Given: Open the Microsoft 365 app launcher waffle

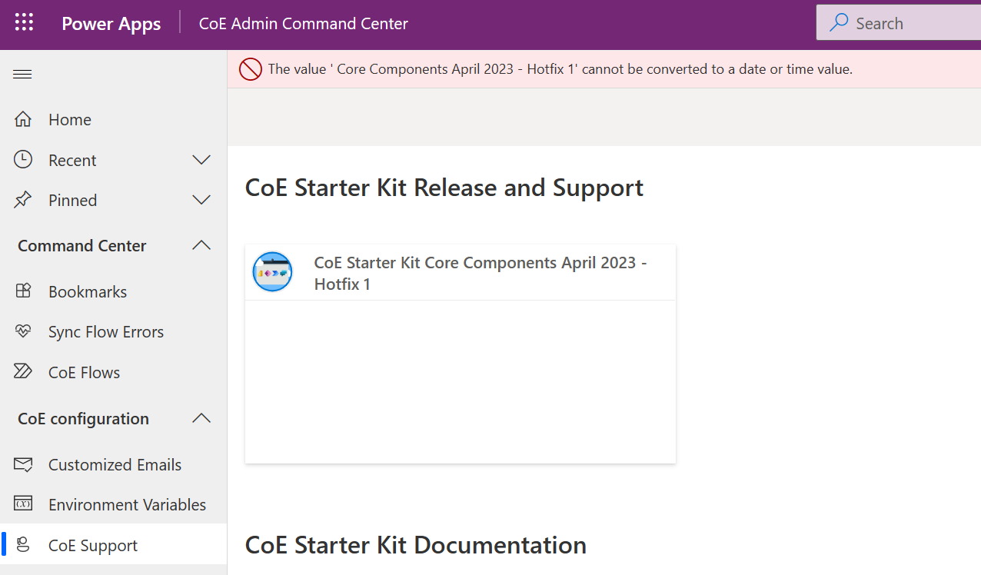Looking at the screenshot, I should point(24,23).
